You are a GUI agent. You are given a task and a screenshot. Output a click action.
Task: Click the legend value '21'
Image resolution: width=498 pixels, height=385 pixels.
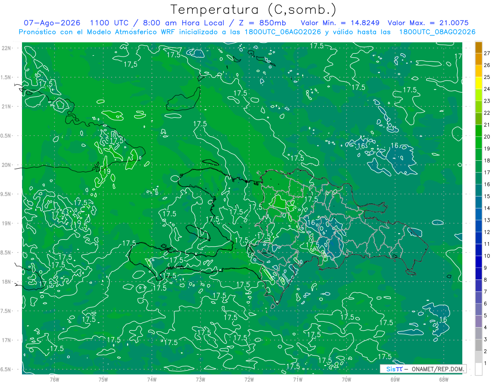[487, 125]
